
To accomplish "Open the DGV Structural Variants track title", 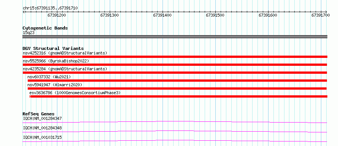I will click(x=53, y=48).
